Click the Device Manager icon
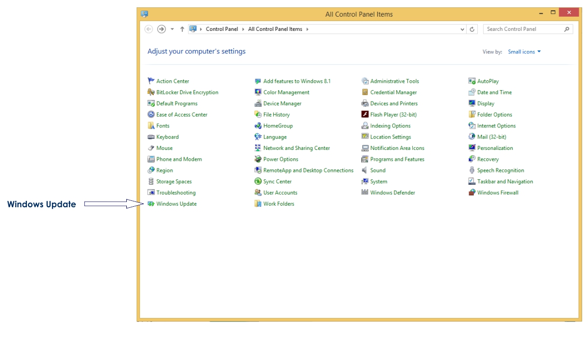 (x=258, y=104)
